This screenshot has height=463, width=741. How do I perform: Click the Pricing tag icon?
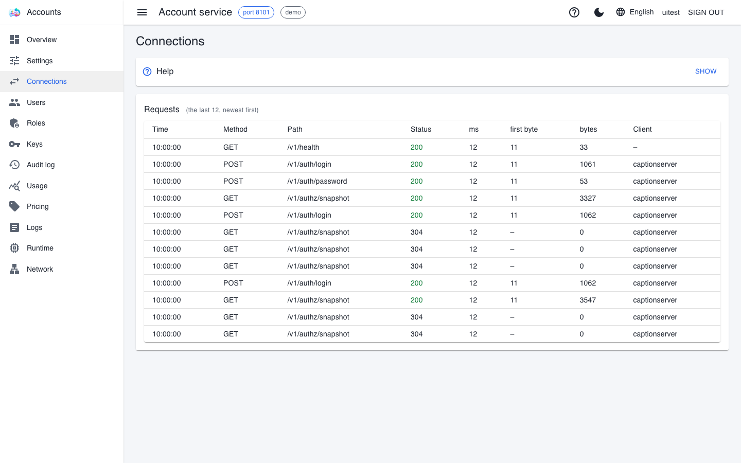point(14,206)
